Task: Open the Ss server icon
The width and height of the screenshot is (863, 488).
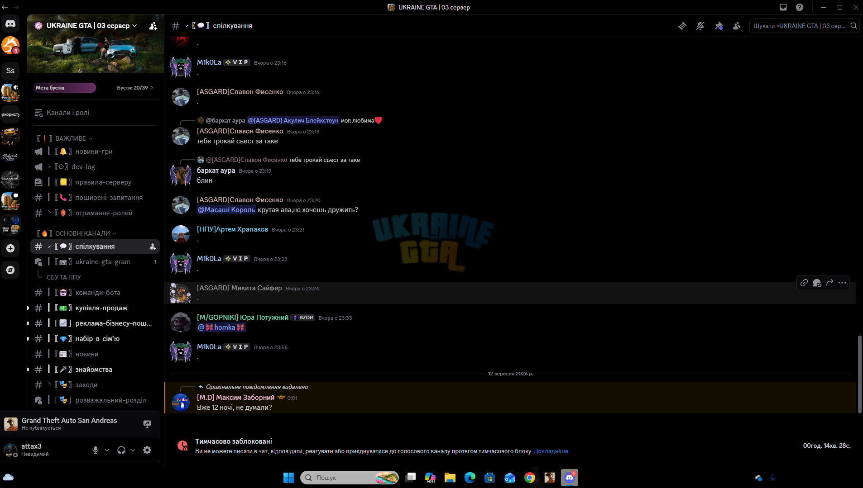Action: 10,71
